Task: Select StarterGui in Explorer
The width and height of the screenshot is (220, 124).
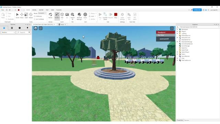Action: (184, 48)
